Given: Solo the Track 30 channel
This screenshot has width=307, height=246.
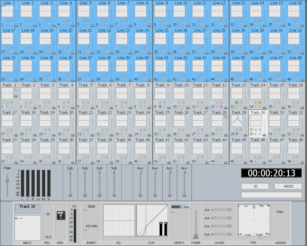Looking at the screenshot, I should point(256,130).
